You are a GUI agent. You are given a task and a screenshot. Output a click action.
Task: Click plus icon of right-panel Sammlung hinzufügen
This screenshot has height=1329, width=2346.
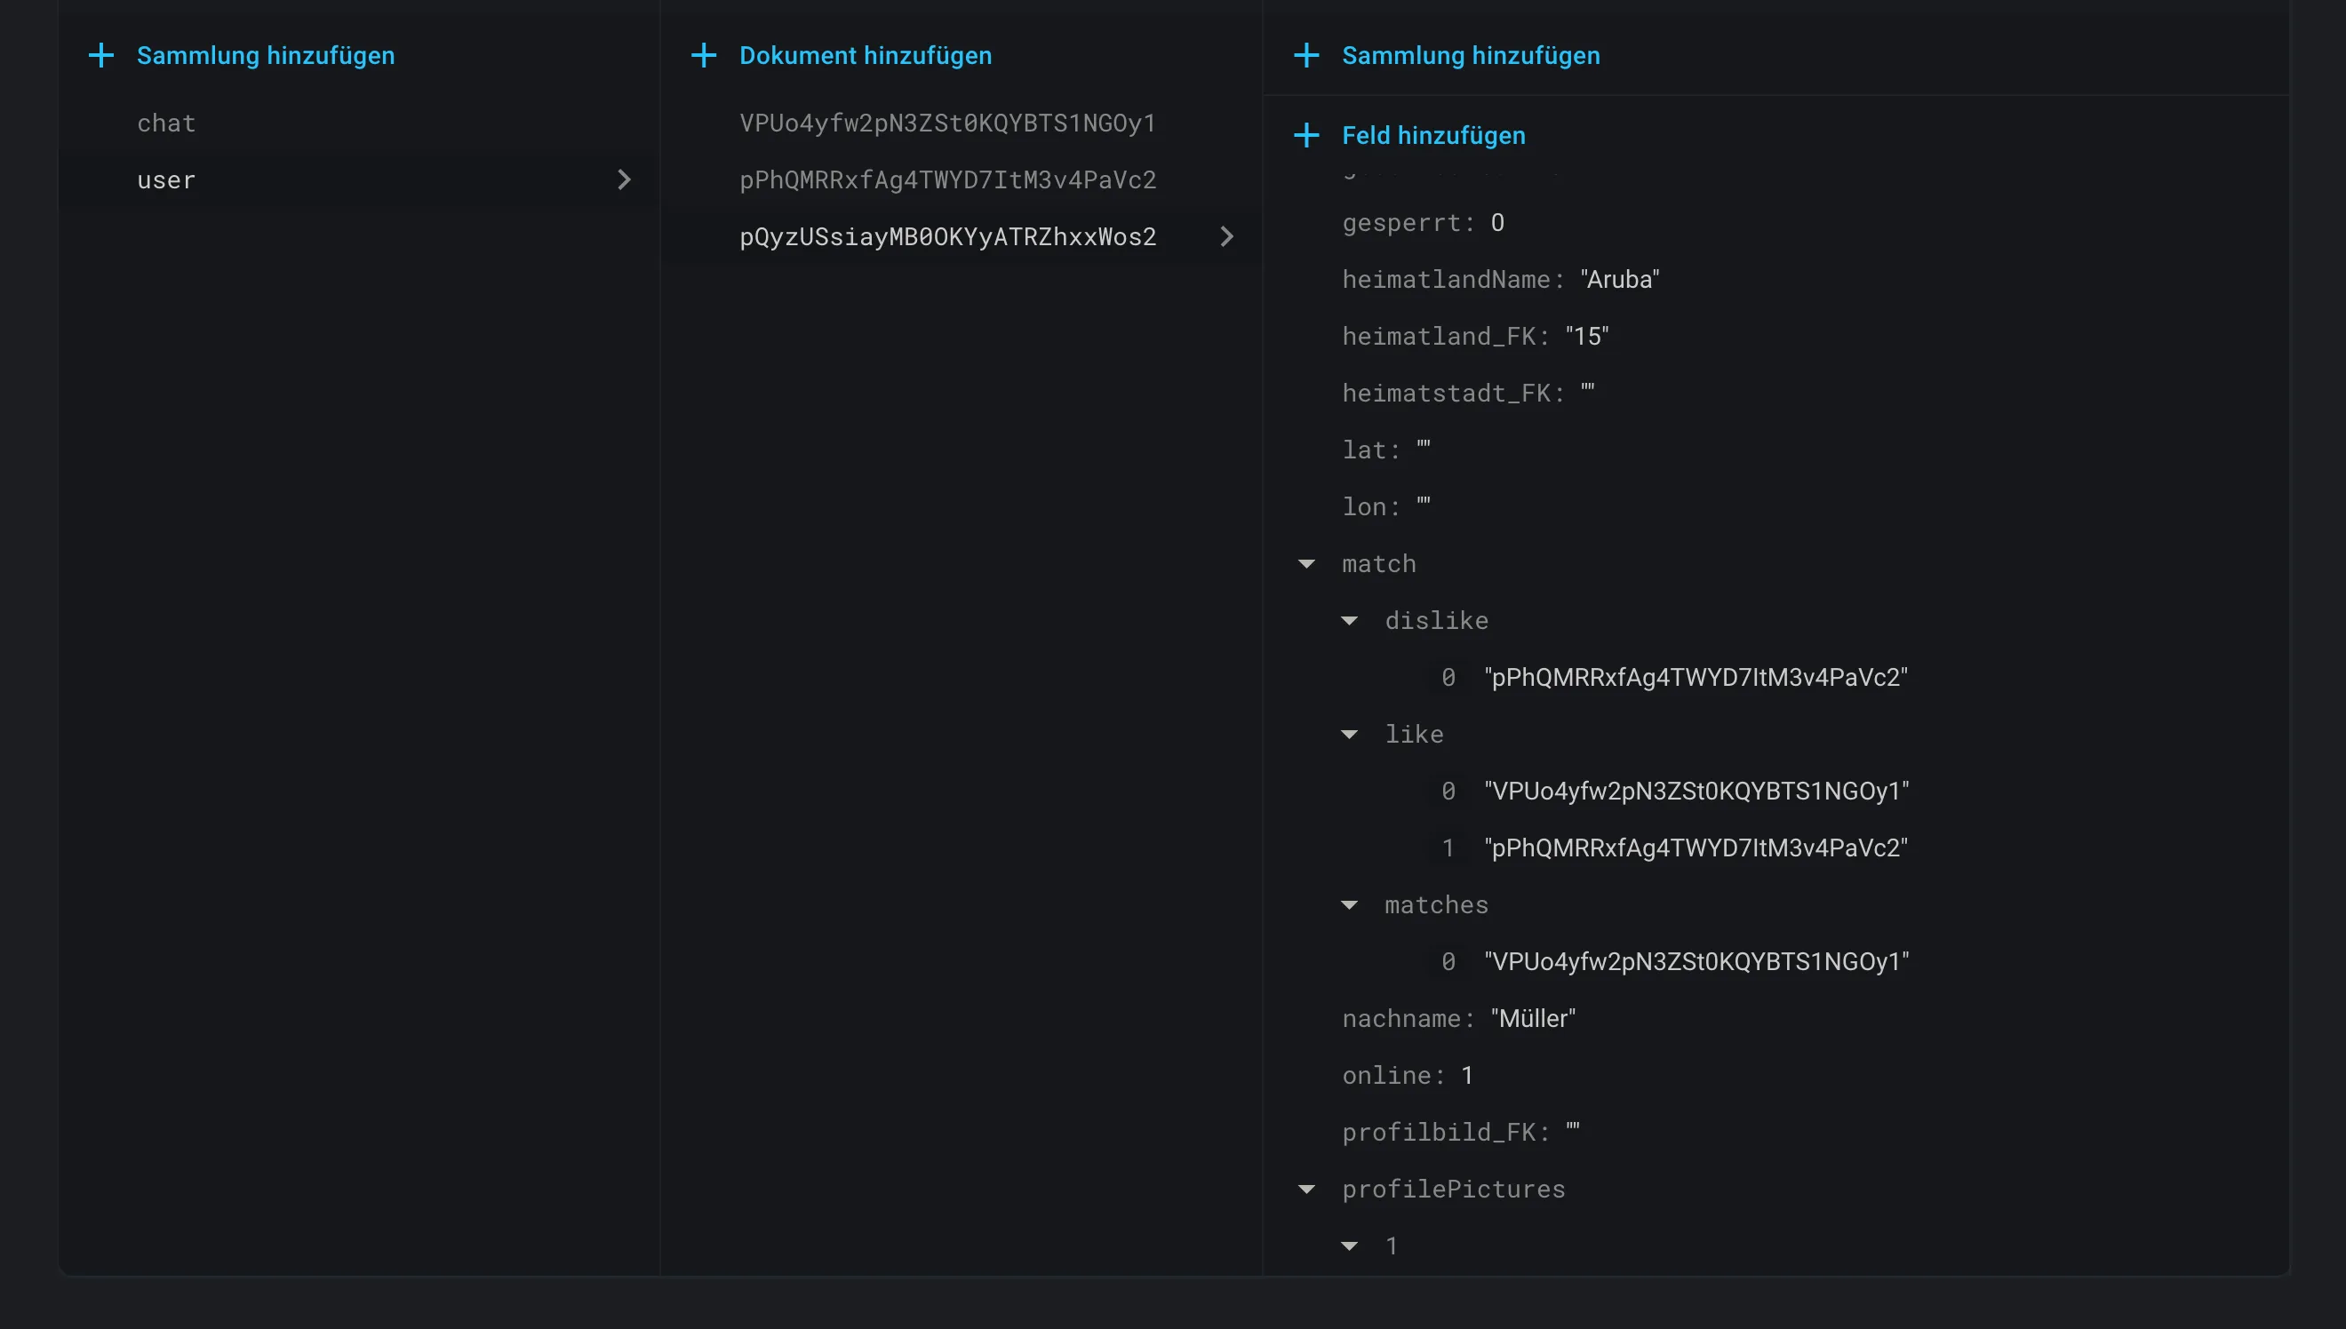(1306, 56)
